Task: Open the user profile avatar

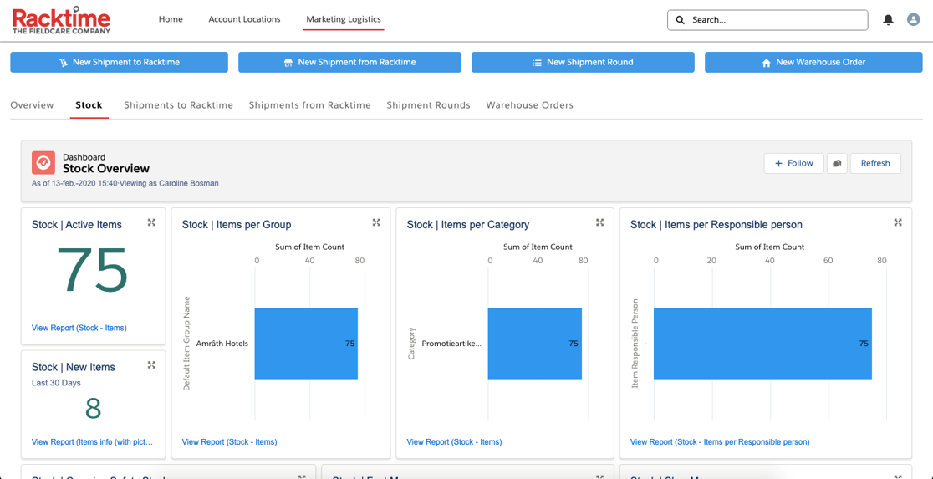Action: tap(914, 19)
